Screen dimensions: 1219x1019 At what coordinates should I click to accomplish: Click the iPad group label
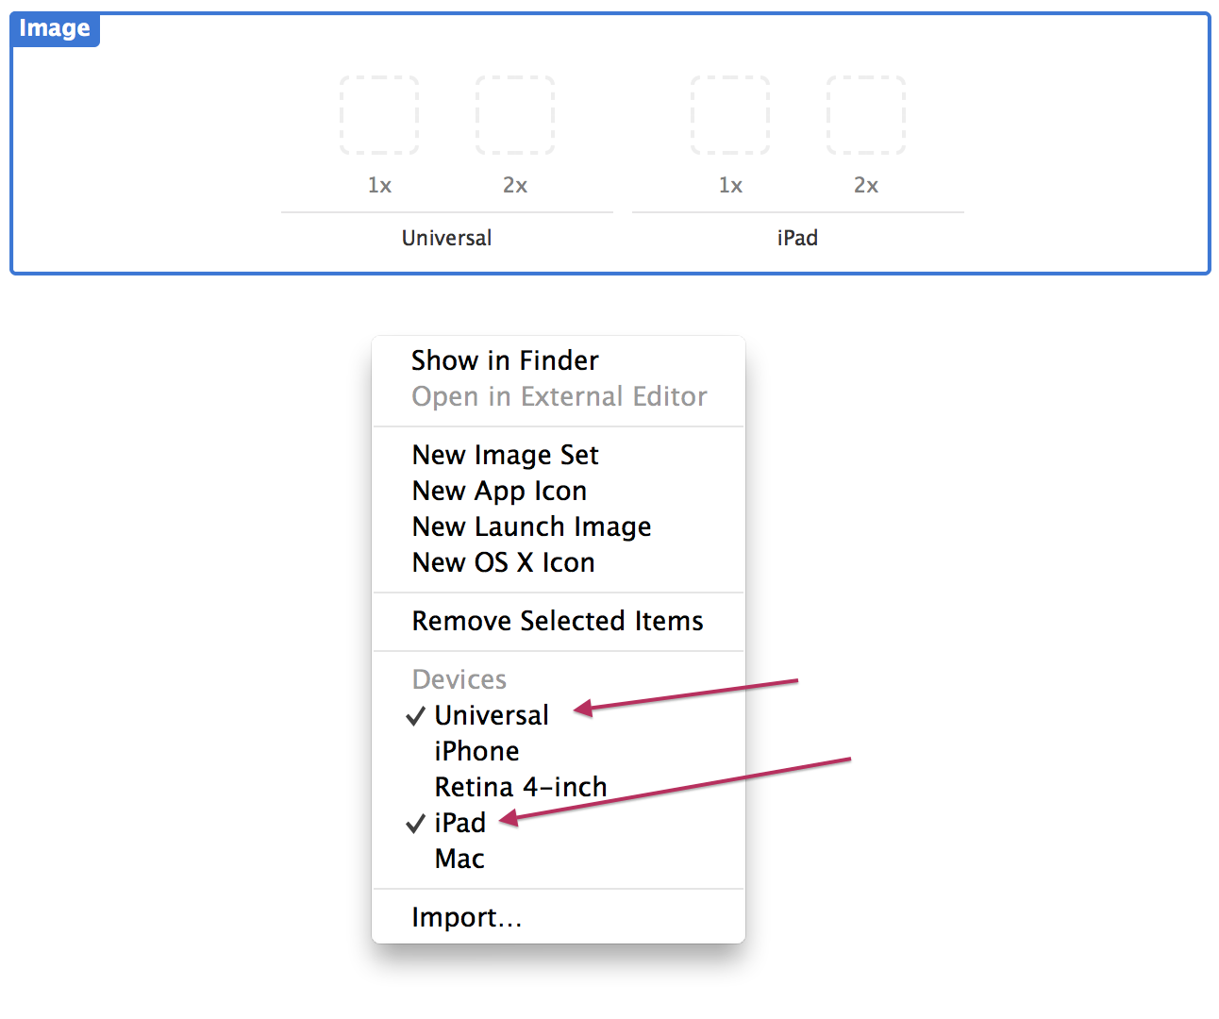coord(797,238)
